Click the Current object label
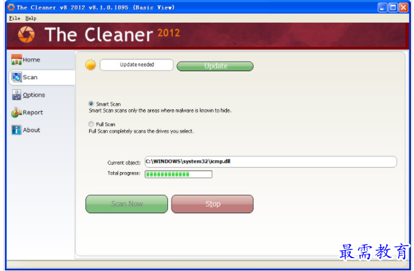 click(x=124, y=163)
